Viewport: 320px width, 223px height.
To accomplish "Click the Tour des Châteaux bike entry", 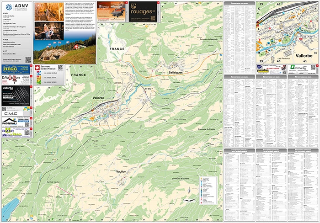I will [x=9, y=47].
